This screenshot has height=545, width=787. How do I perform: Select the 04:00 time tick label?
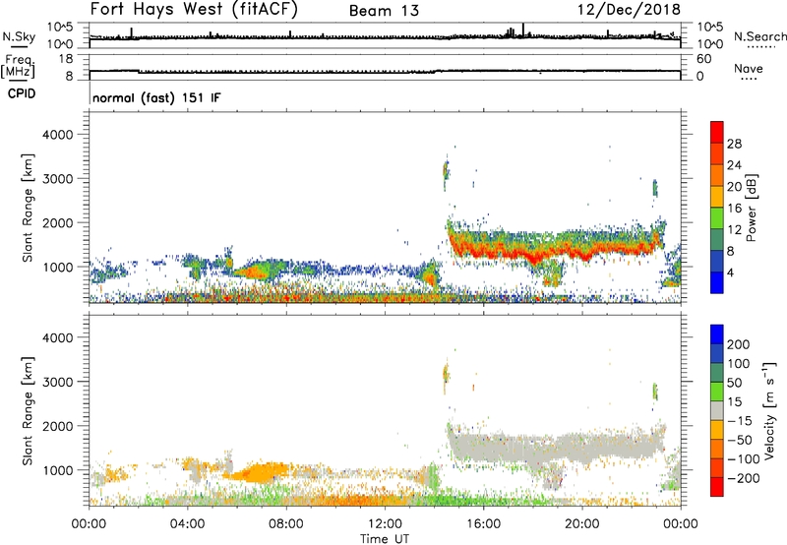pyautogui.click(x=187, y=524)
